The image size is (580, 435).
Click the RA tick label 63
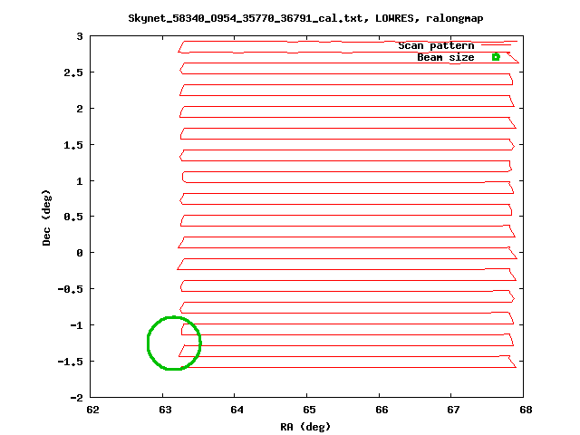(x=165, y=410)
